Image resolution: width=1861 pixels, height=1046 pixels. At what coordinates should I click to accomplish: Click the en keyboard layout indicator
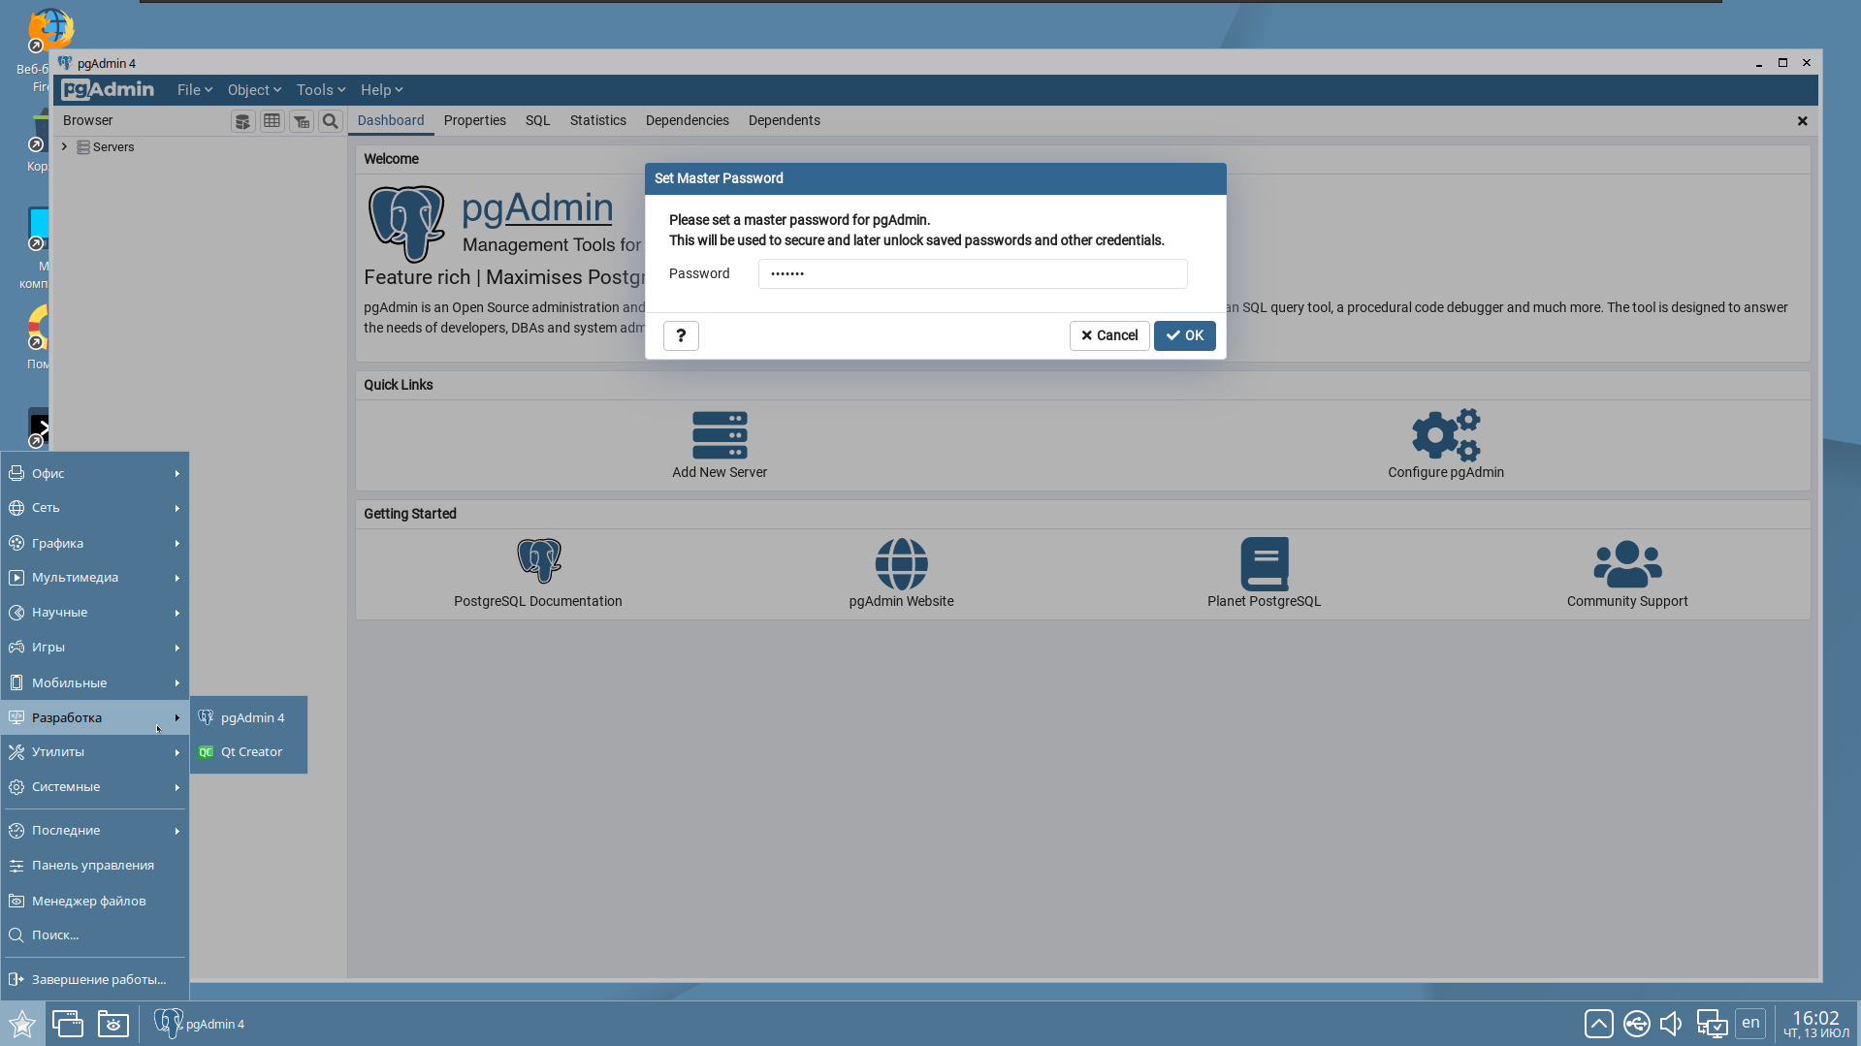click(1750, 1024)
